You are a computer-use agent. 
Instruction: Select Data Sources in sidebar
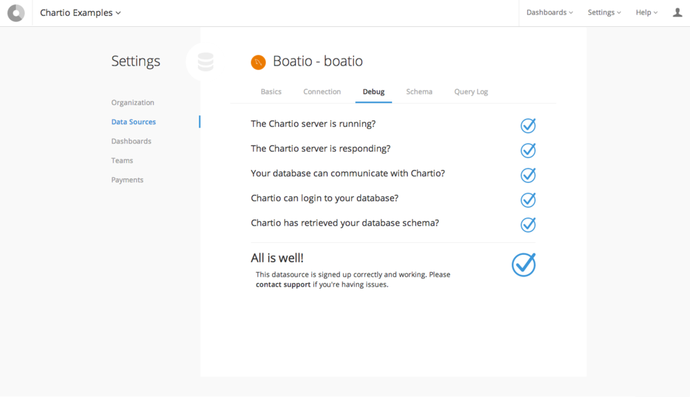[x=133, y=122]
